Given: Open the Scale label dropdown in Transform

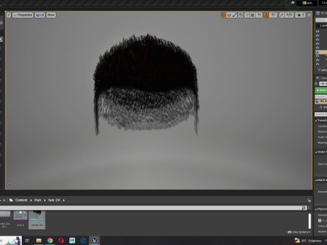Looking at the screenshot, I should [x=322, y=137].
